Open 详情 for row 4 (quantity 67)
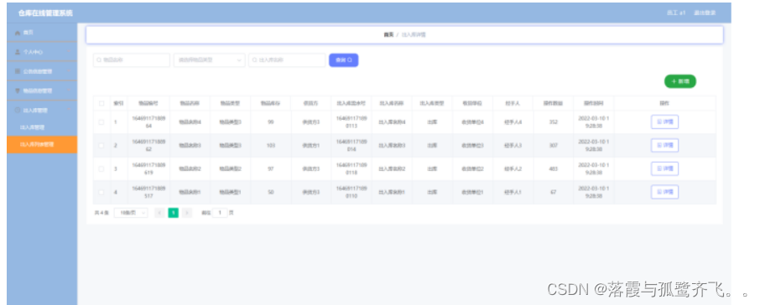This screenshot has height=305, width=760. point(664,192)
